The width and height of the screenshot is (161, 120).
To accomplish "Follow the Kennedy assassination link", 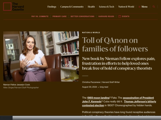I will (118, 100).
